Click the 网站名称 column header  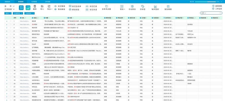pyautogui.click(x=120, y=18)
